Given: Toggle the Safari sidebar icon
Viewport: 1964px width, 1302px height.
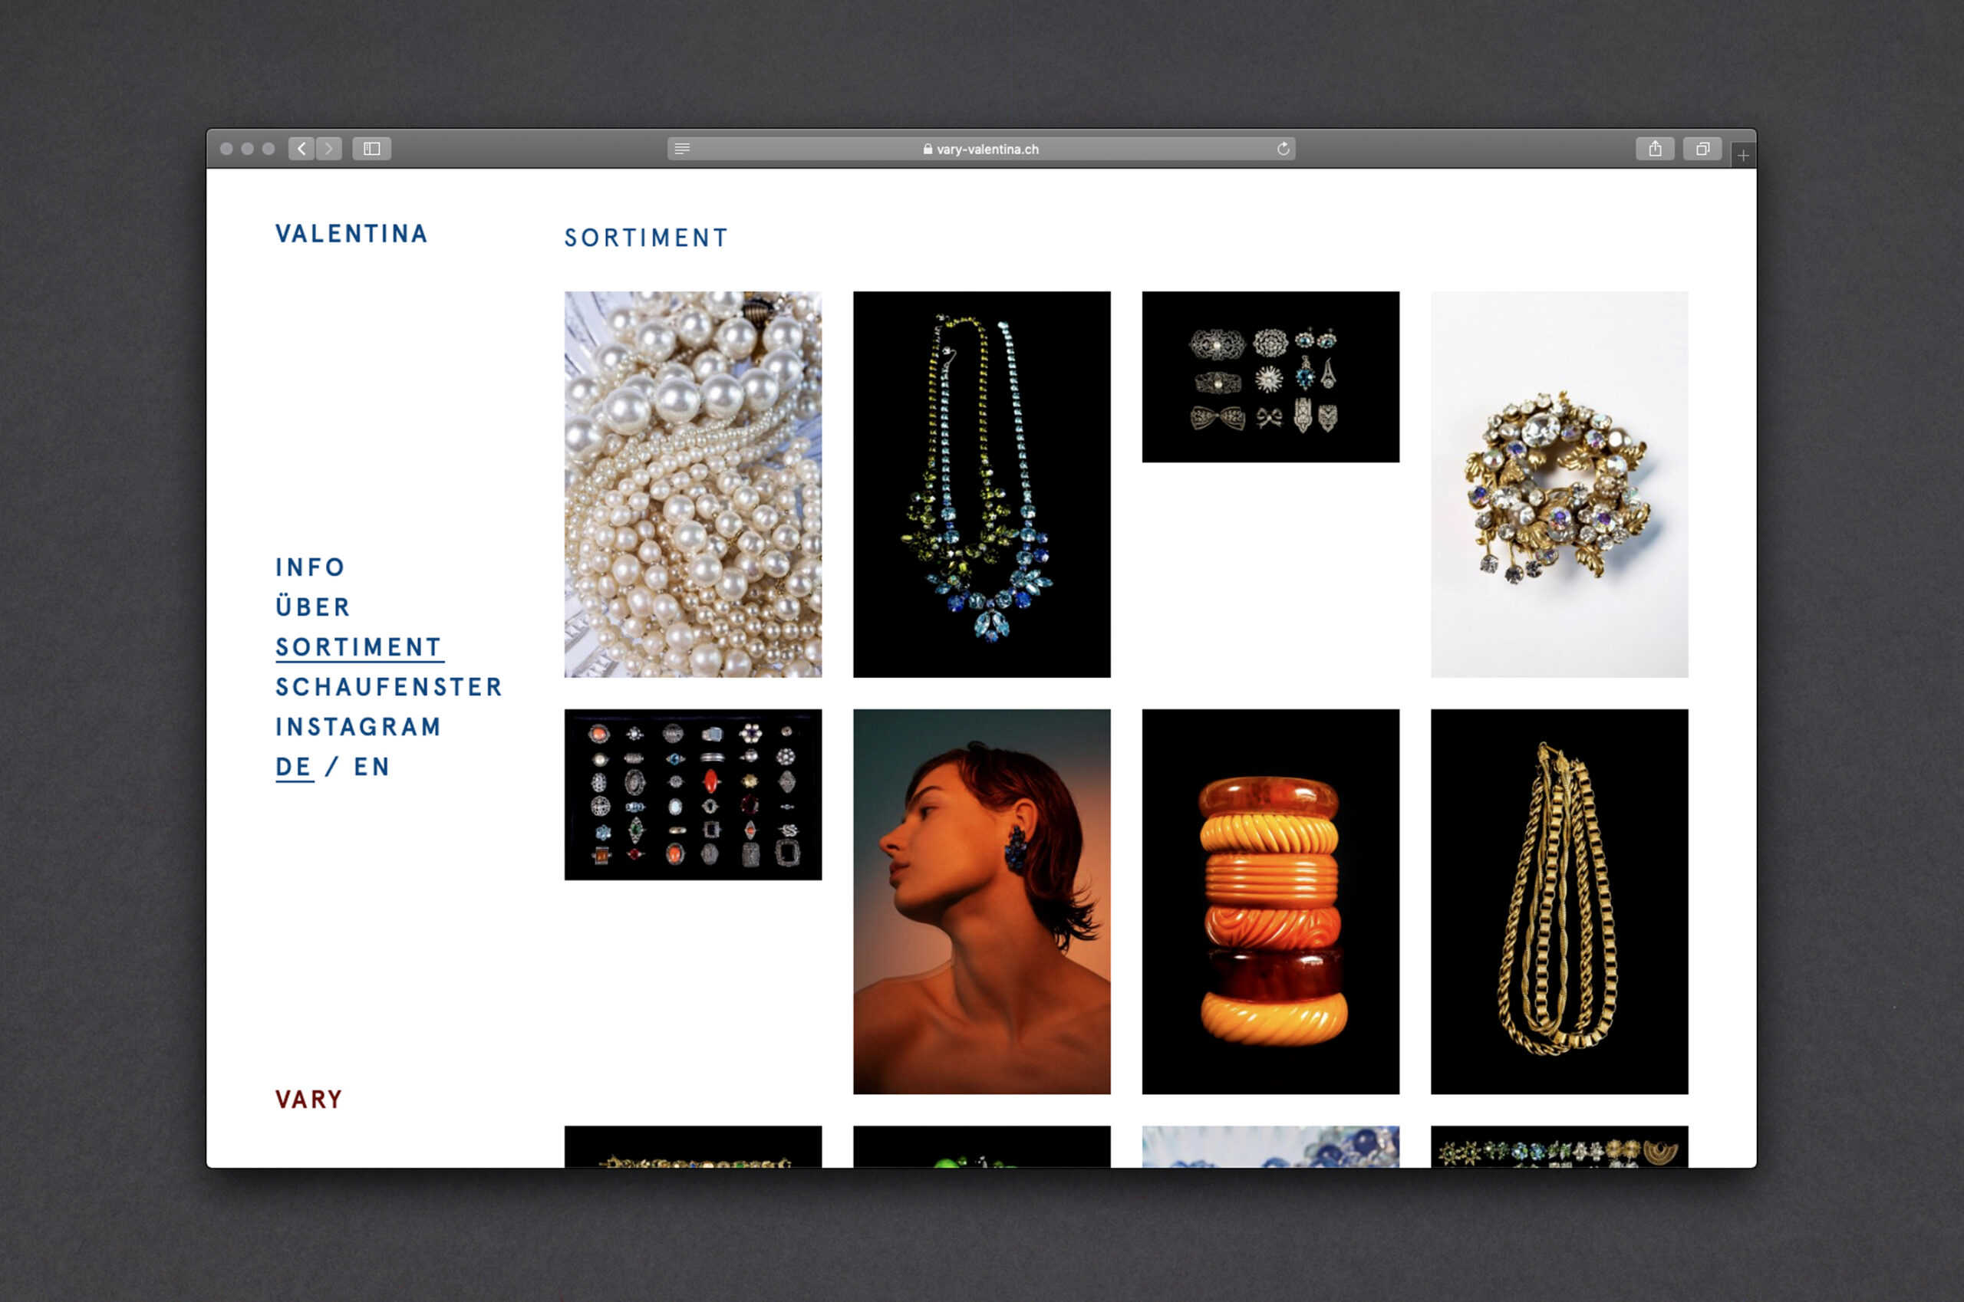Looking at the screenshot, I should 371,149.
